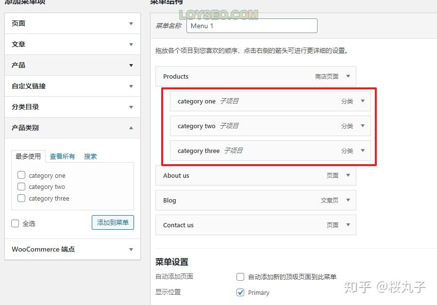The image size is (437, 305).
Task: Check the category one checkbox
Action: point(21,175)
